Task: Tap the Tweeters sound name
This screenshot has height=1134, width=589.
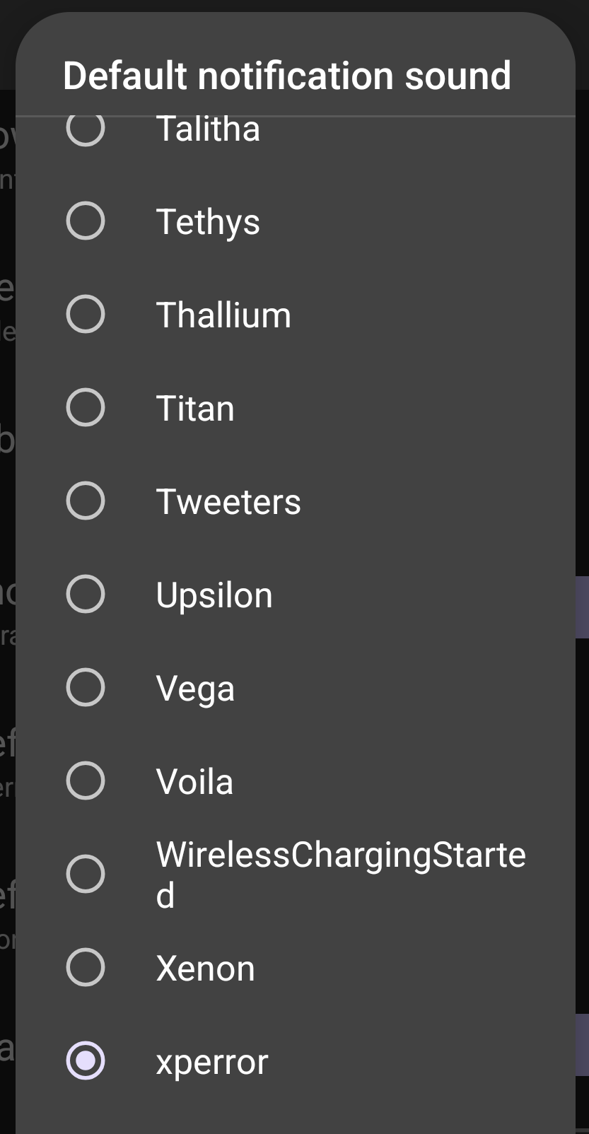Action: tap(228, 502)
